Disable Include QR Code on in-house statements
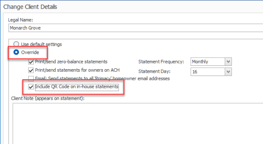 click(31, 87)
